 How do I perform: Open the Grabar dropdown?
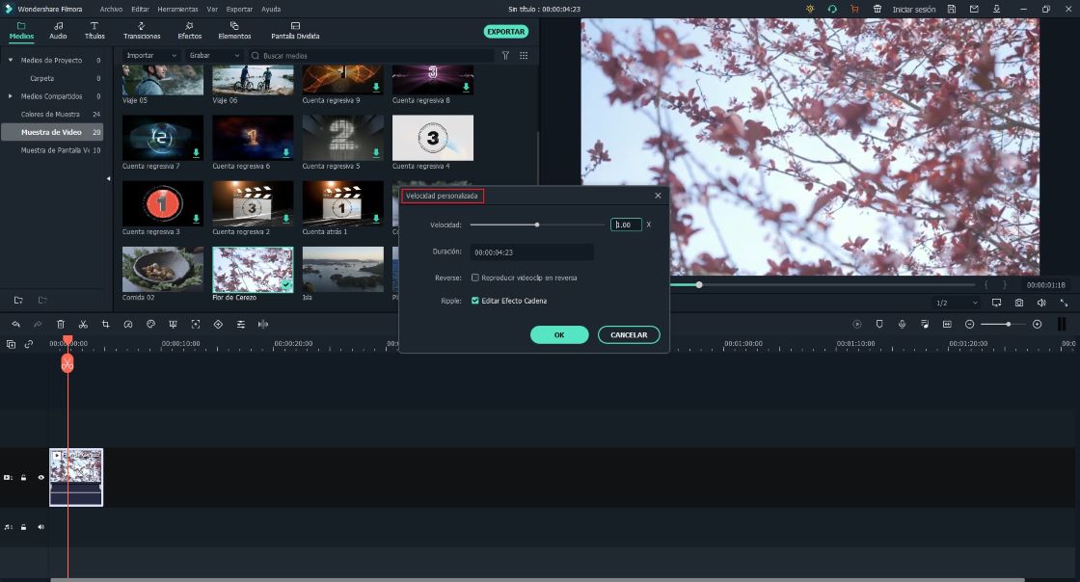214,55
